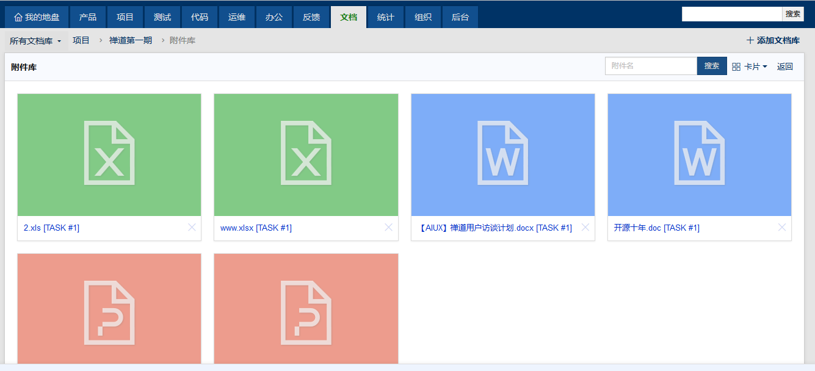Click 添加文档库 button
This screenshot has width=815, height=371.
(x=773, y=40)
